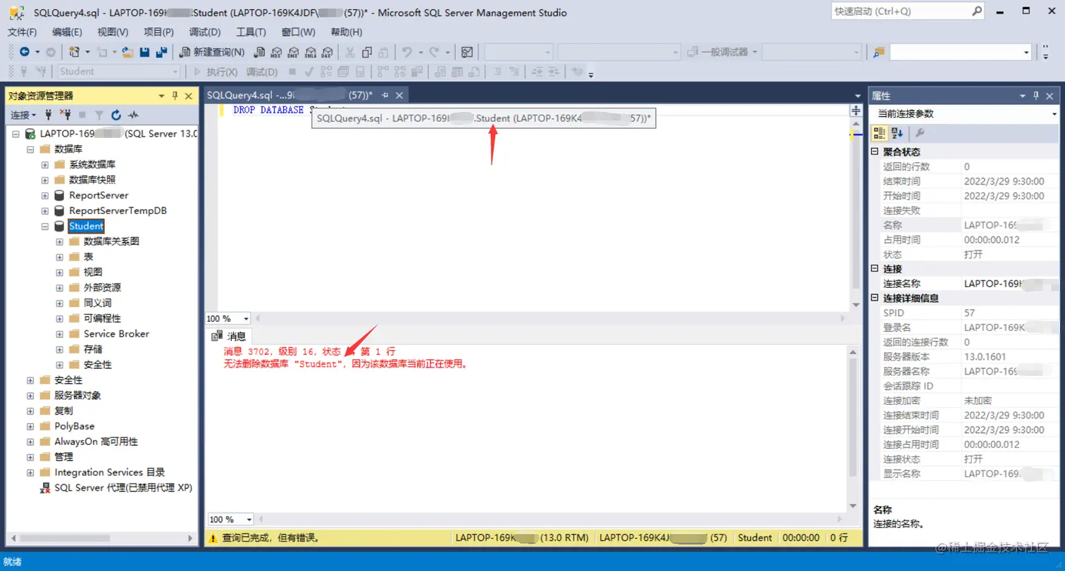Open the 帮助(H) menu
The height and width of the screenshot is (571, 1065).
pyautogui.click(x=347, y=32)
